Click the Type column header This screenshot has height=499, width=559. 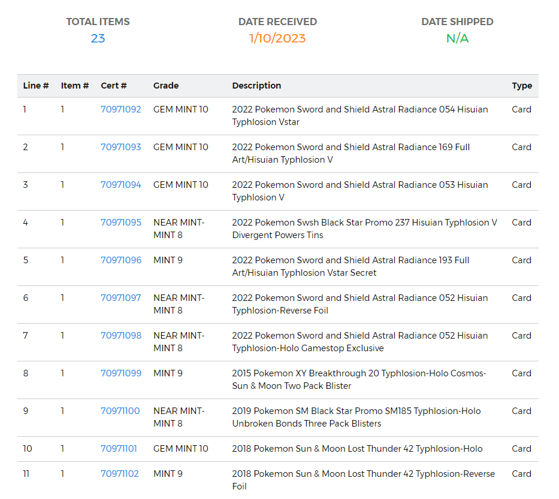coord(522,86)
